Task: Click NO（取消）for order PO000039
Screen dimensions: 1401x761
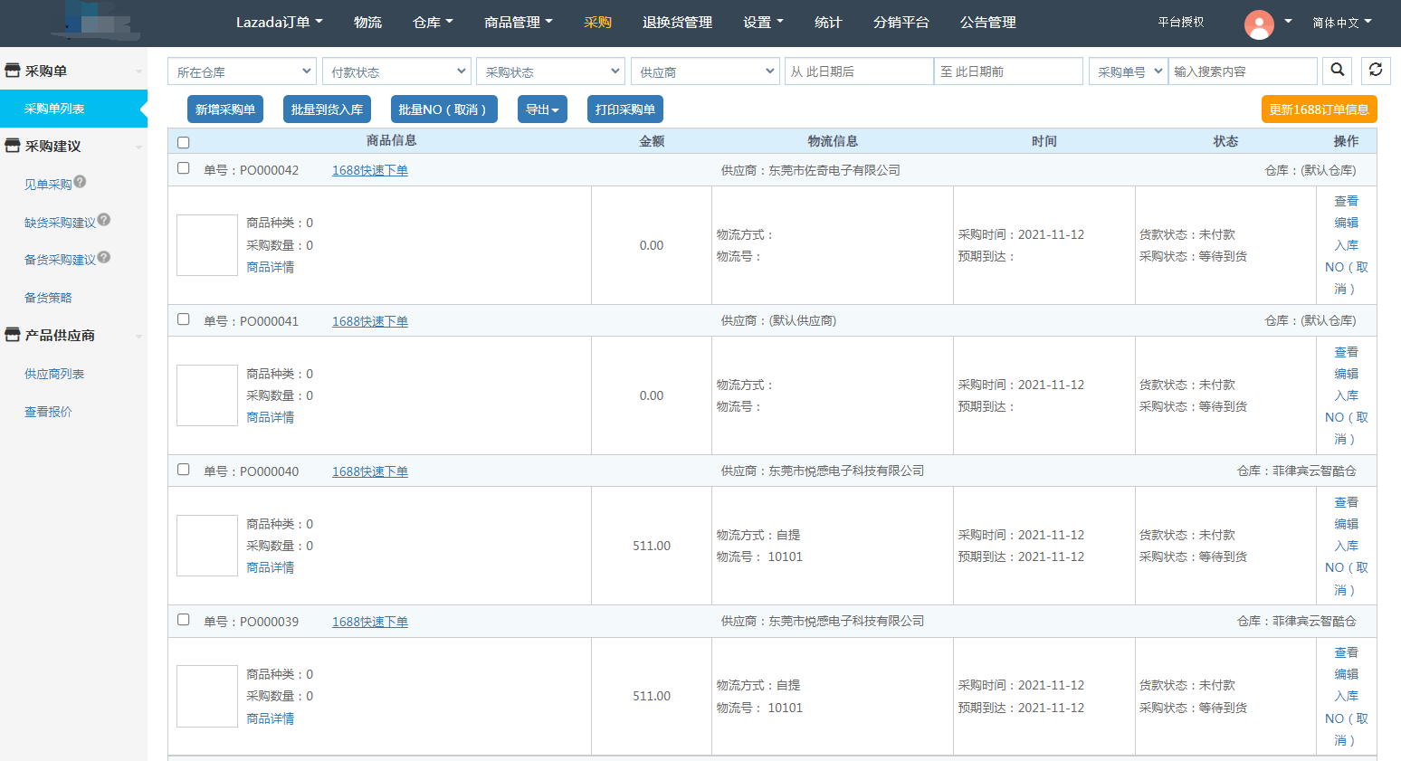Action: click(1347, 729)
